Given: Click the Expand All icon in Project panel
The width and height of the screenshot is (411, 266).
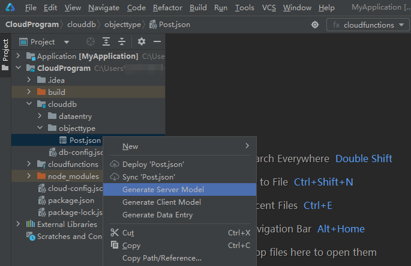Looking at the screenshot, I should pos(106,42).
